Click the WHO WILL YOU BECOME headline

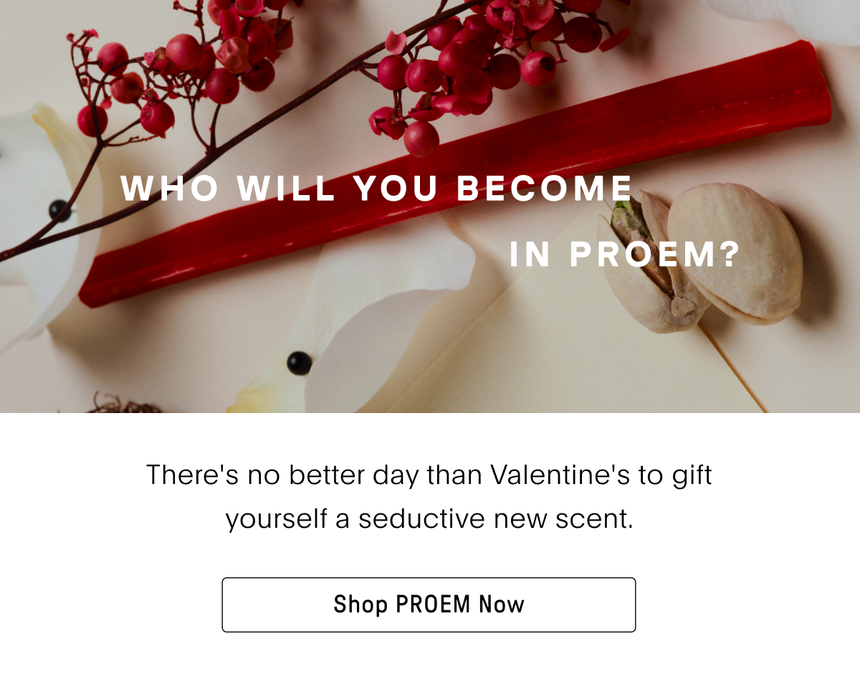[x=377, y=189]
